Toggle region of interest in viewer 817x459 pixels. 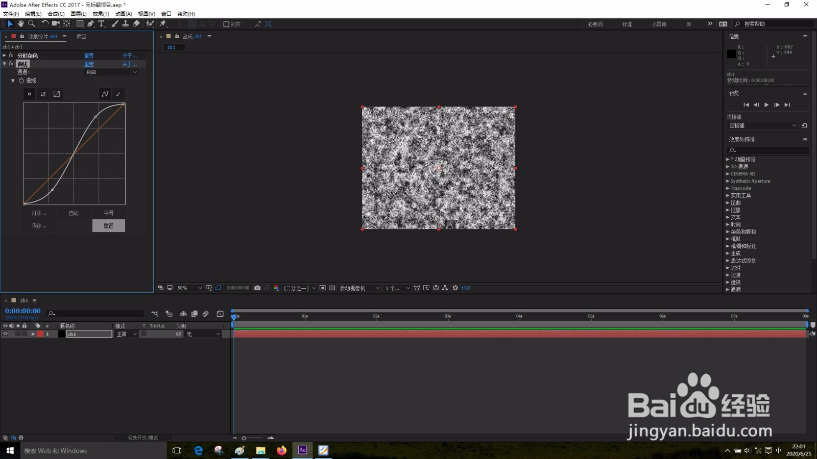[x=322, y=288]
